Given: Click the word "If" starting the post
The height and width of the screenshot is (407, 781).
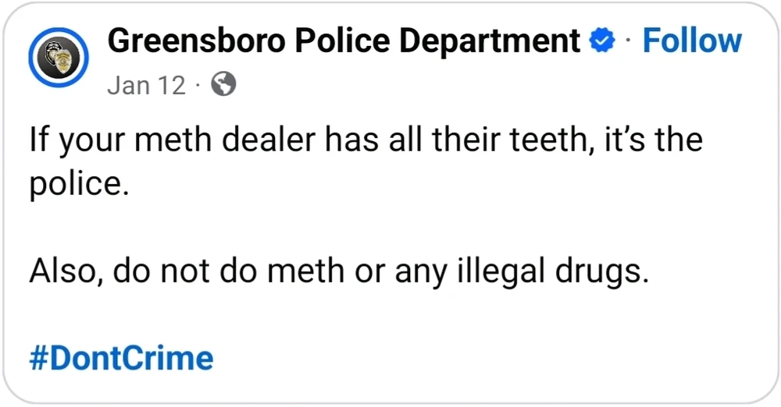Looking at the screenshot, I should (37, 141).
